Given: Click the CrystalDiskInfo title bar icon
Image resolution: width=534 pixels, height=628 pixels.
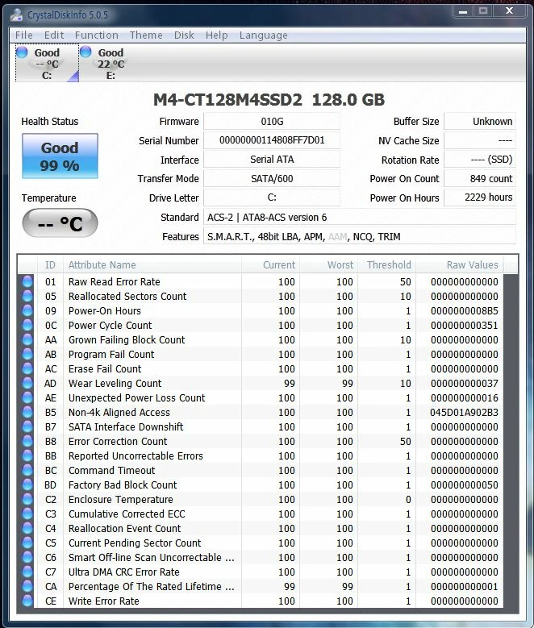Looking at the screenshot, I should tap(17, 15).
